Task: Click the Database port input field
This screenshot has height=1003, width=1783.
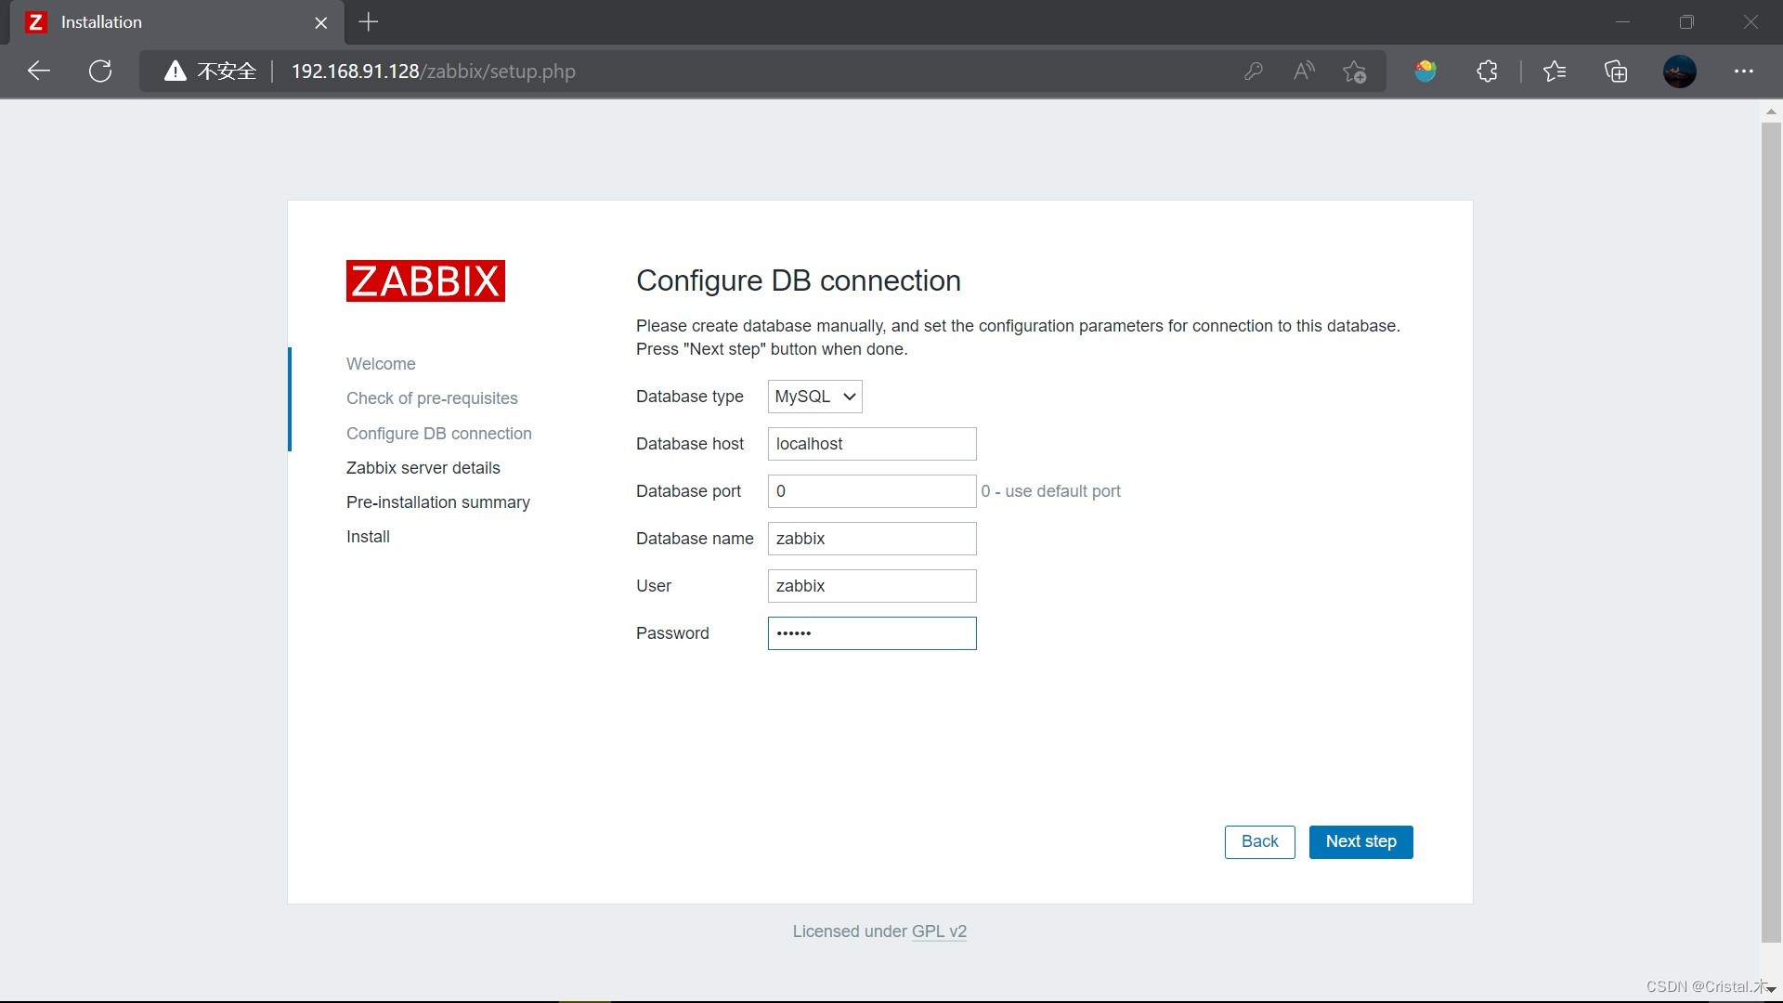Action: (871, 491)
